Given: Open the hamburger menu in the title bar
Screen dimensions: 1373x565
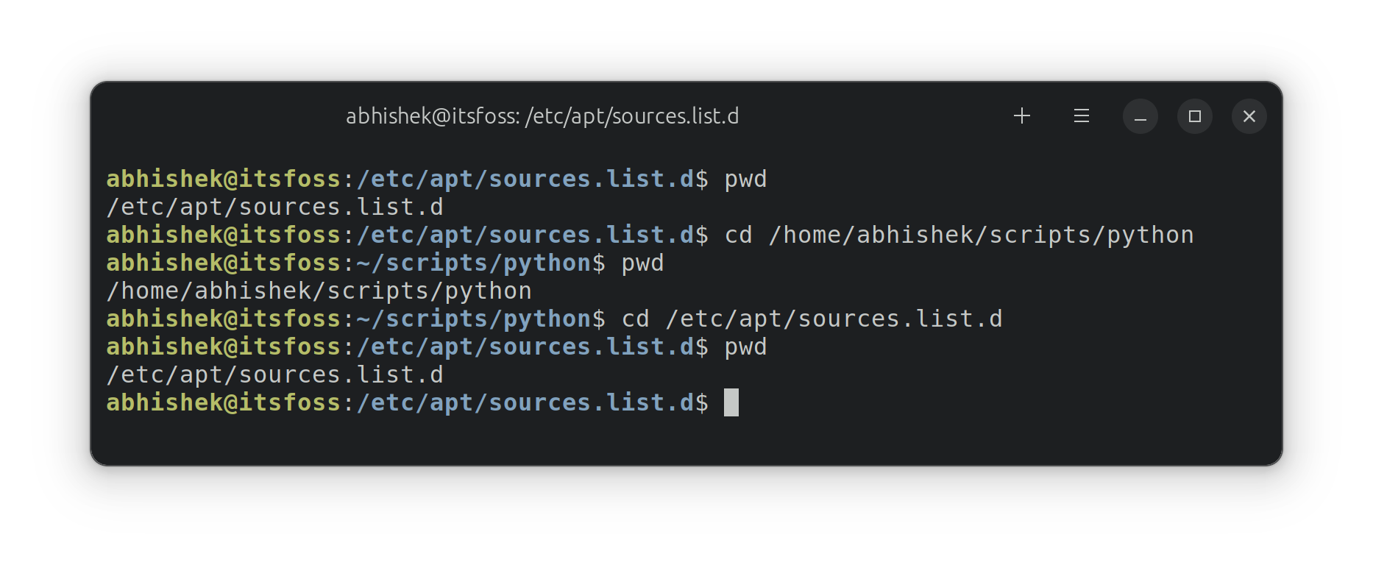Looking at the screenshot, I should [x=1080, y=116].
